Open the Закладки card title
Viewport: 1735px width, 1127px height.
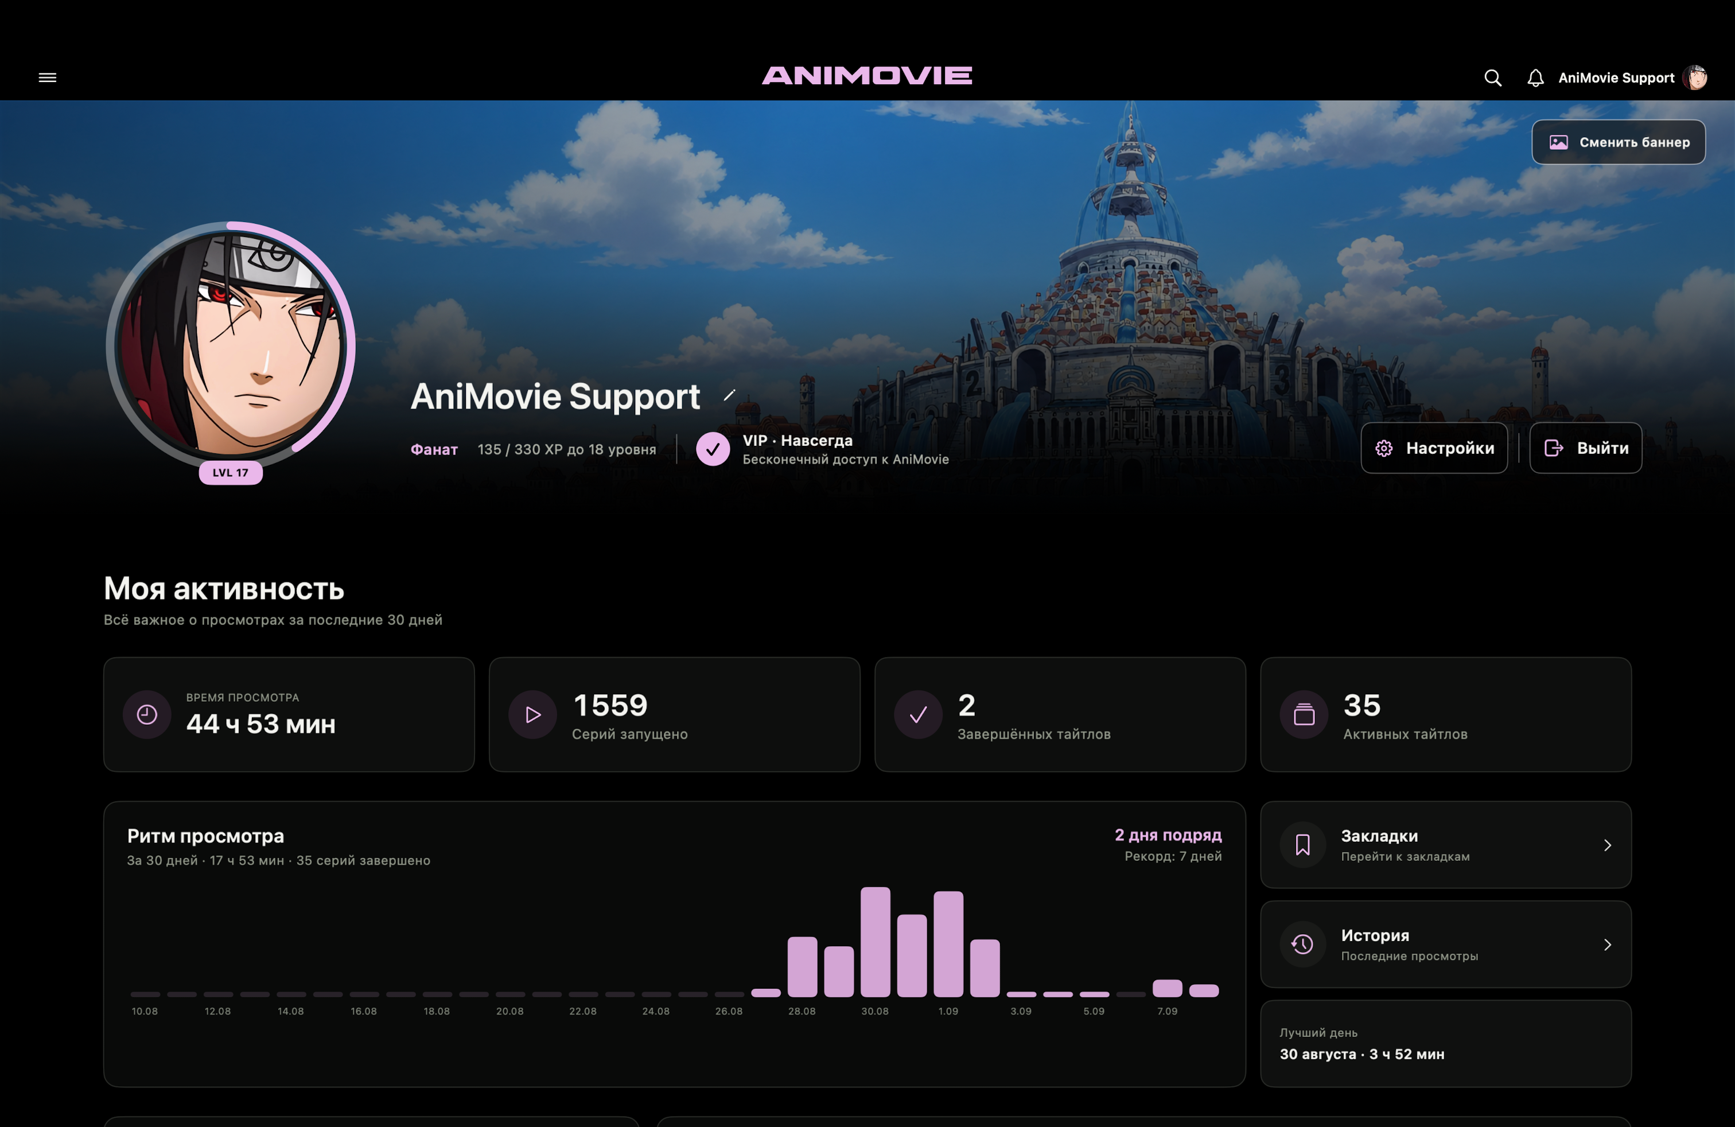tap(1379, 835)
